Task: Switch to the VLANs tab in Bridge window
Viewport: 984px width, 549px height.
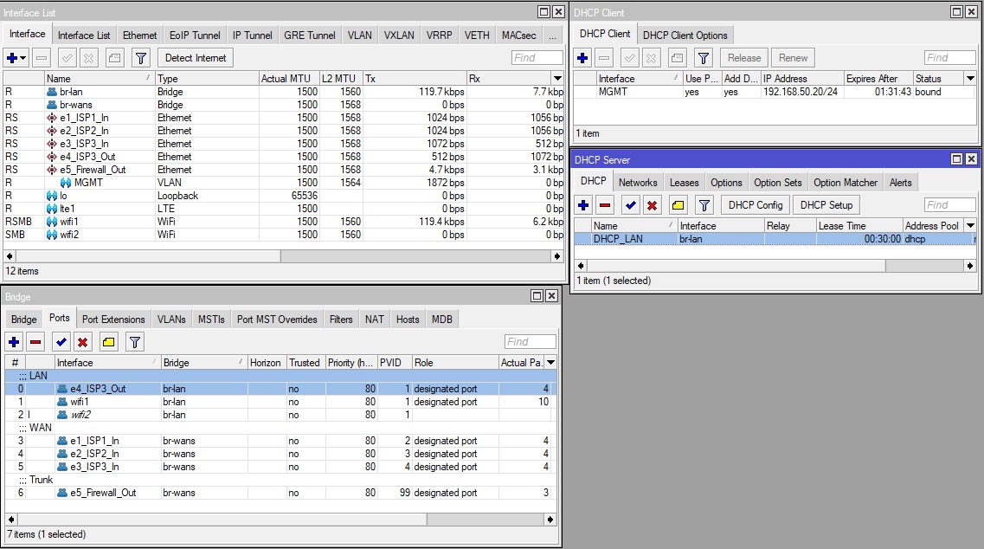Action: (x=171, y=320)
